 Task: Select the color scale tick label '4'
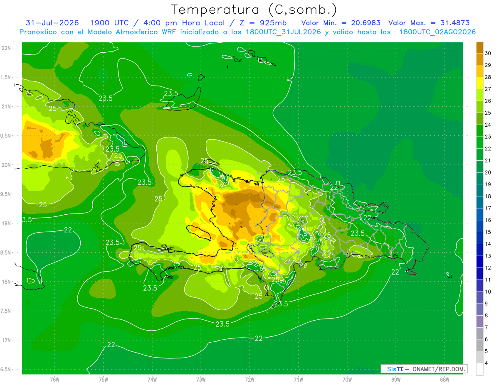(x=487, y=363)
